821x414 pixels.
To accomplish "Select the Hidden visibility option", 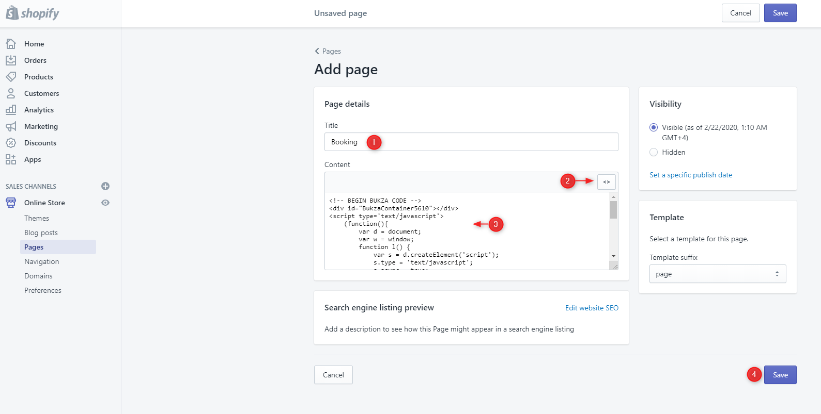I will pos(654,152).
